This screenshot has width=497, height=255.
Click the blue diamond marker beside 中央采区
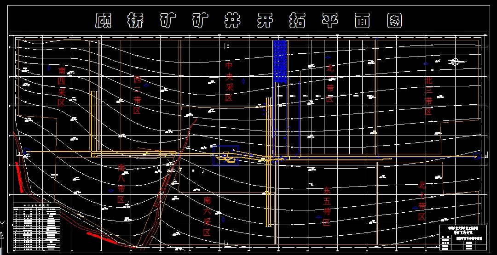pyautogui.click(x=243, y=81)
